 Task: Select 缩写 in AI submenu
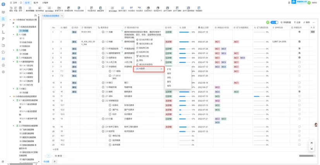click(169, 86)
